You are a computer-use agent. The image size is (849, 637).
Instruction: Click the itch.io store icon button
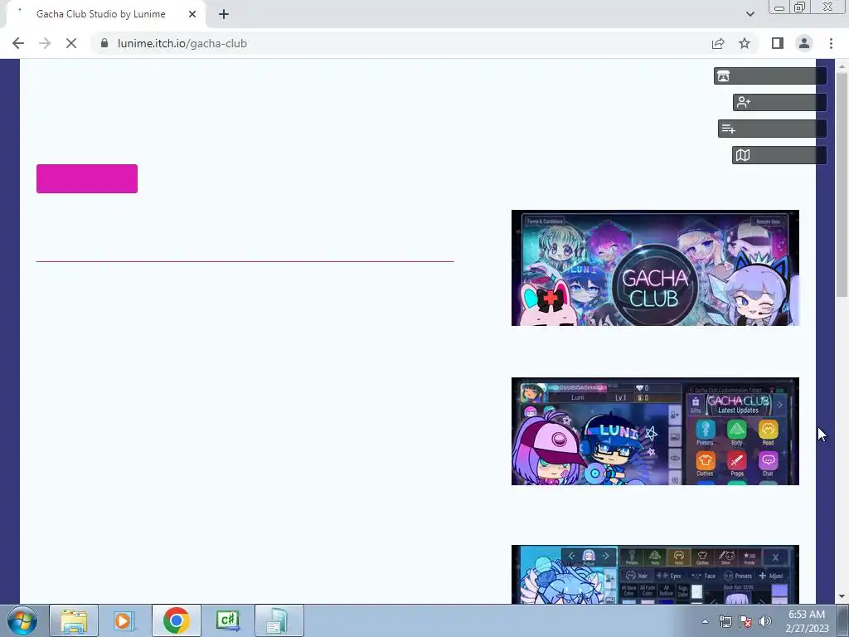coord(769,75)
